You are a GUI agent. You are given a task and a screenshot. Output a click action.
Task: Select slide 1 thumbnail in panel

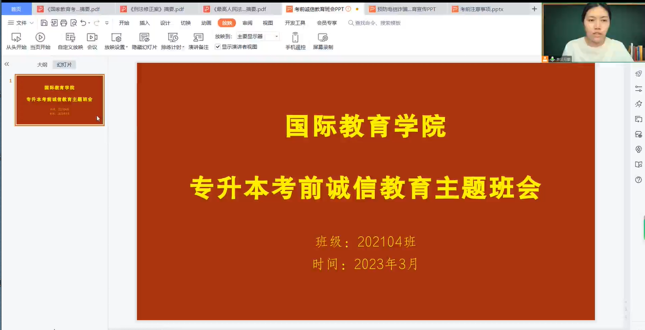click(60, 99)
